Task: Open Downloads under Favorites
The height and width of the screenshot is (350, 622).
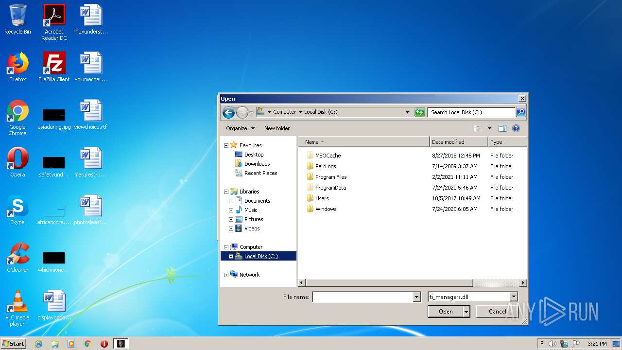Action: (257, 164)
